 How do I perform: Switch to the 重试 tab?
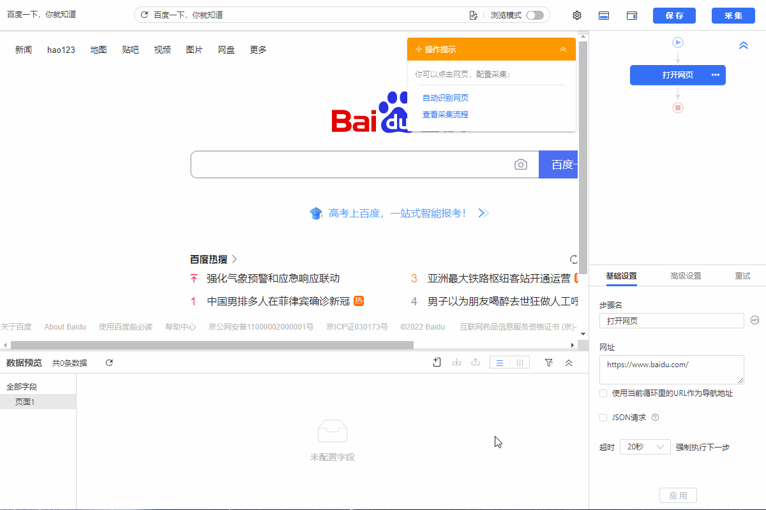tap(742, 276)
